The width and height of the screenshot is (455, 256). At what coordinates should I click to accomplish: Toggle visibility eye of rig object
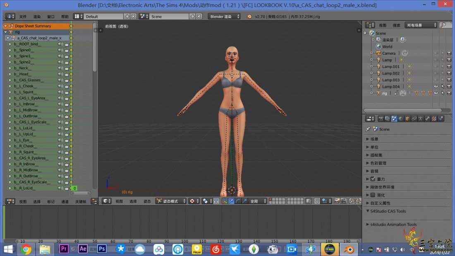pyautogui.click(x=436, y=93)
